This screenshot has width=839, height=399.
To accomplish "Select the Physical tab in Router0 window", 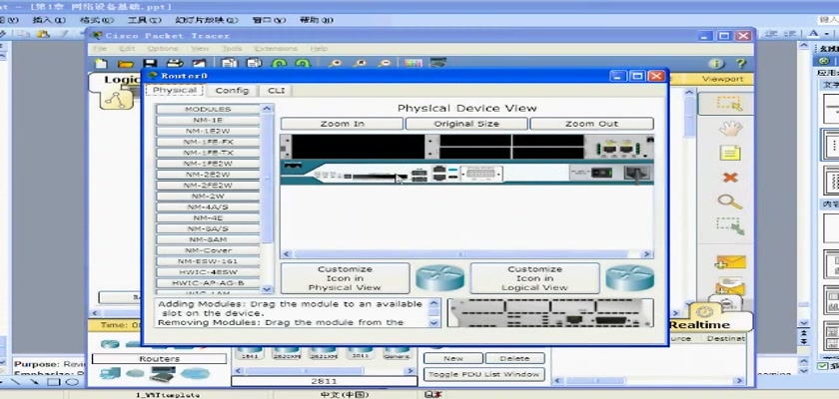I will [175, 90].
